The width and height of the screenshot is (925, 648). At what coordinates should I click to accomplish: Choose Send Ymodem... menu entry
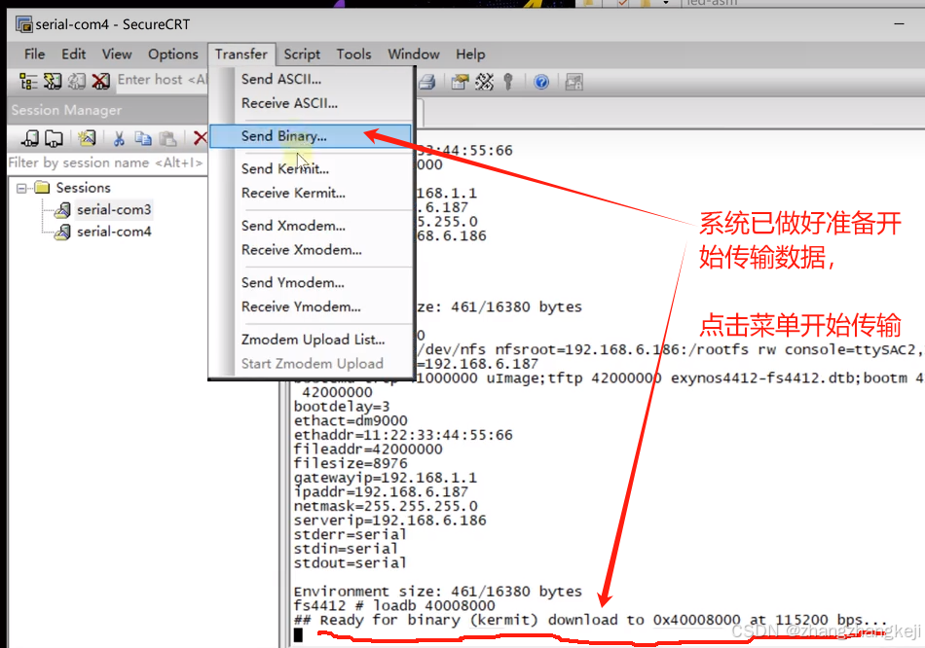click(x=311, y=282)
